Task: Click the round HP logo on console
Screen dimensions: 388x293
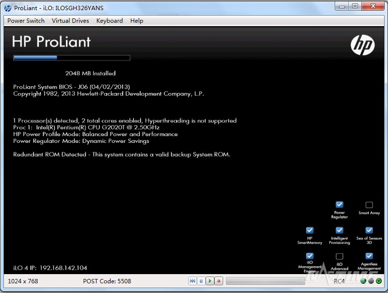Action: (x=362, y=45)
